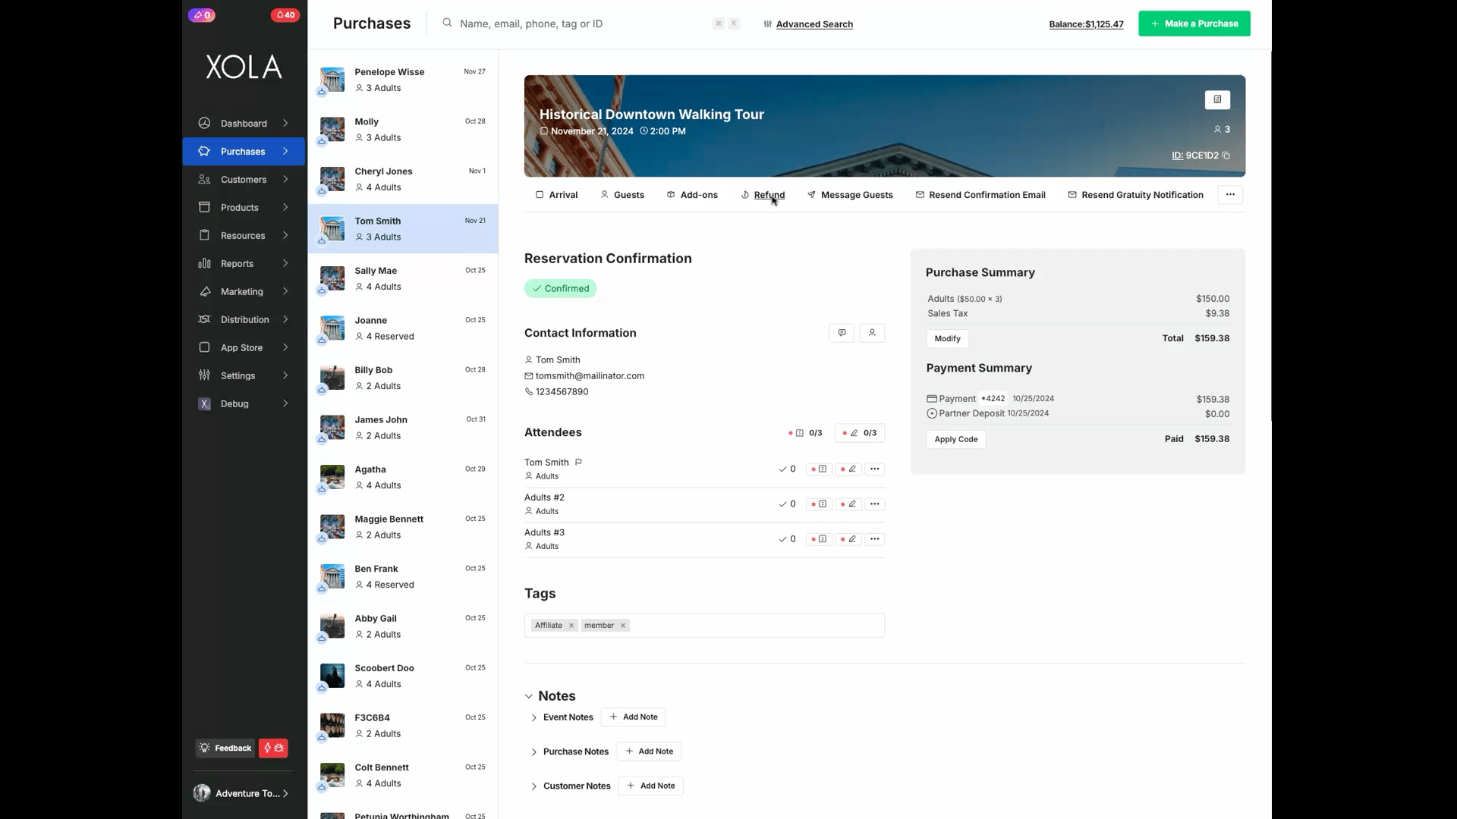The image size is (1457, 819).
Task: Click the Refund action
Action: [763, 195]
